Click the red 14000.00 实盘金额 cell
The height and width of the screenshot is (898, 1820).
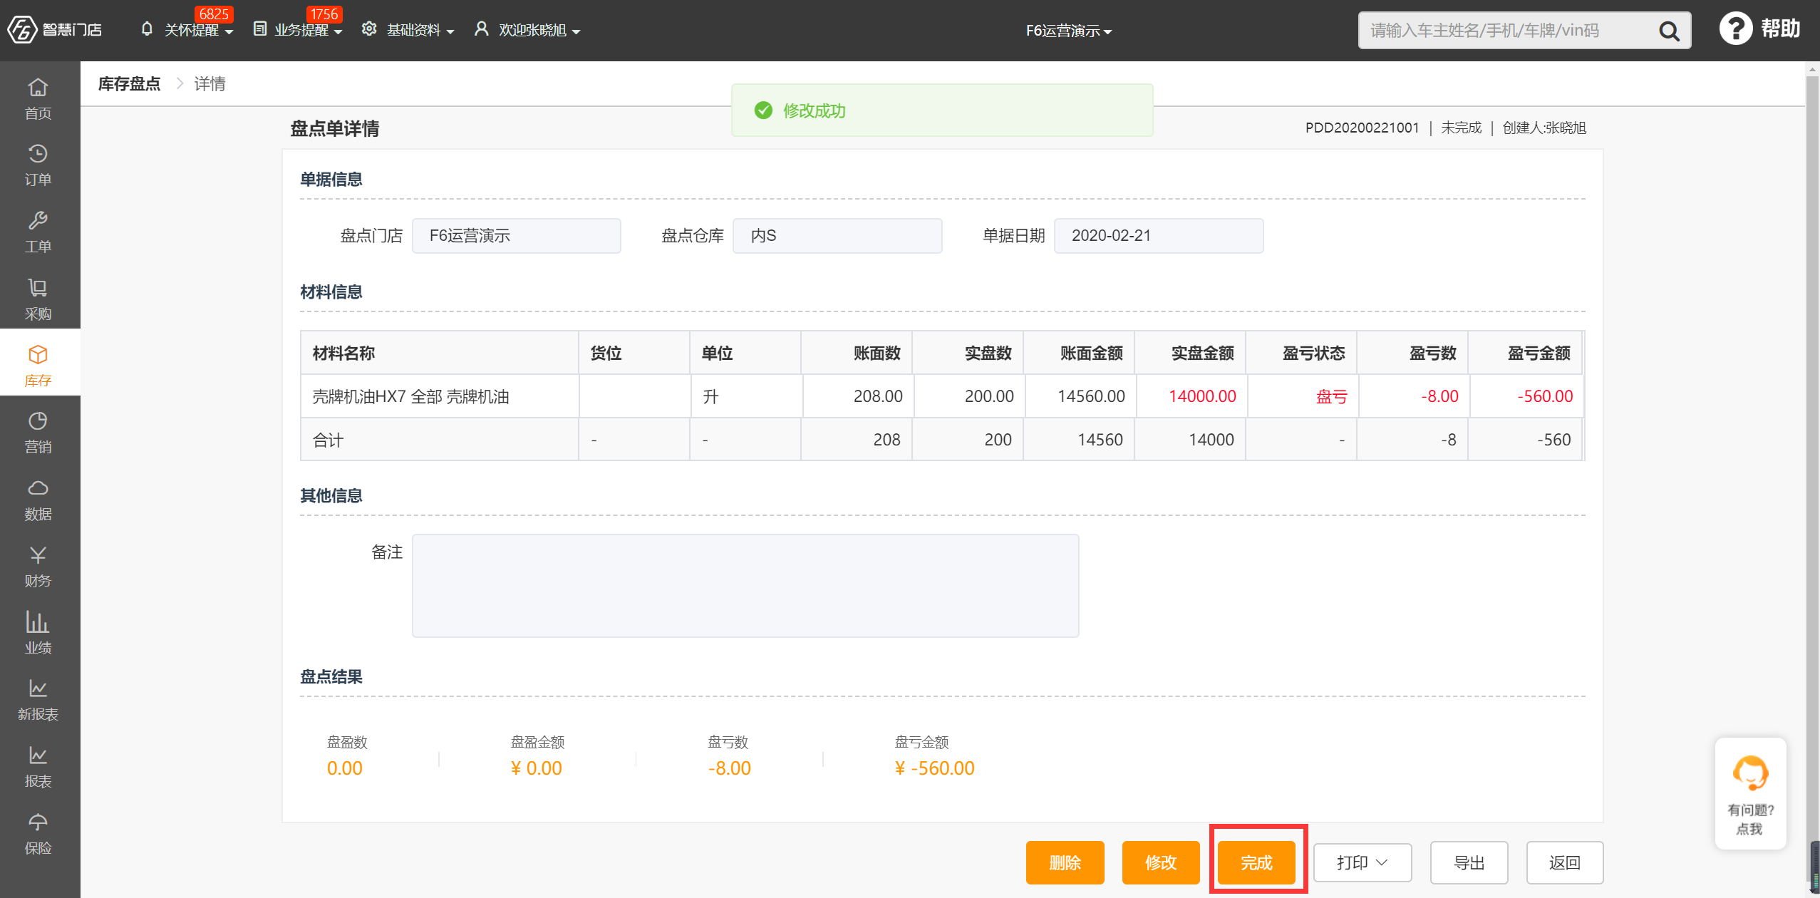1191,396
